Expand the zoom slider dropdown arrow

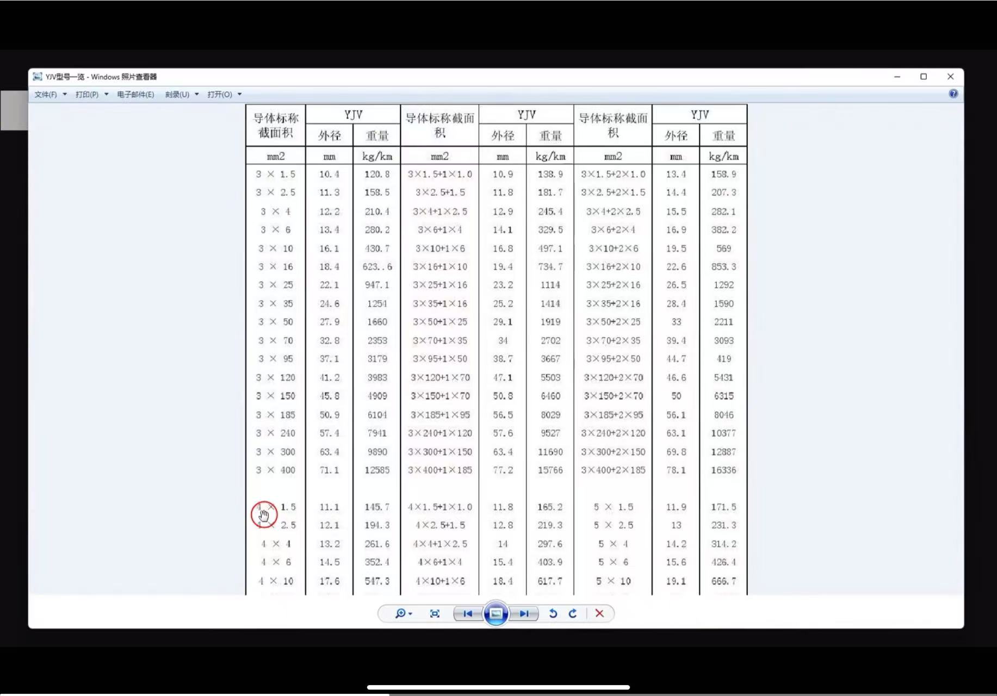(x=410, y=614)
